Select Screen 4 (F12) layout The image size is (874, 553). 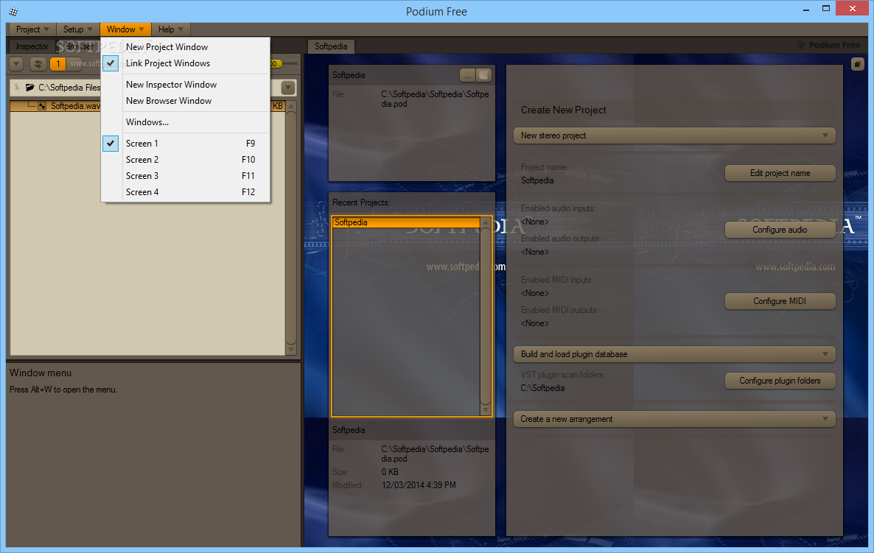tap(185, 191)
